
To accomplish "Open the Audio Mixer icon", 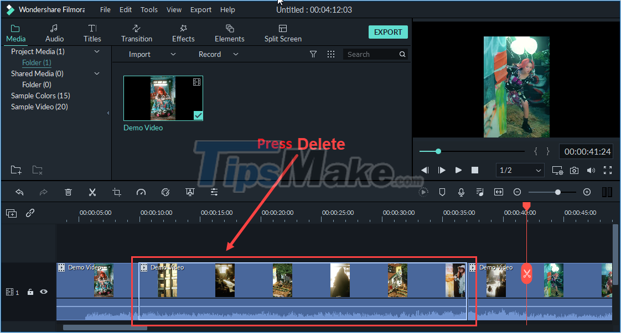I will 479,192.
